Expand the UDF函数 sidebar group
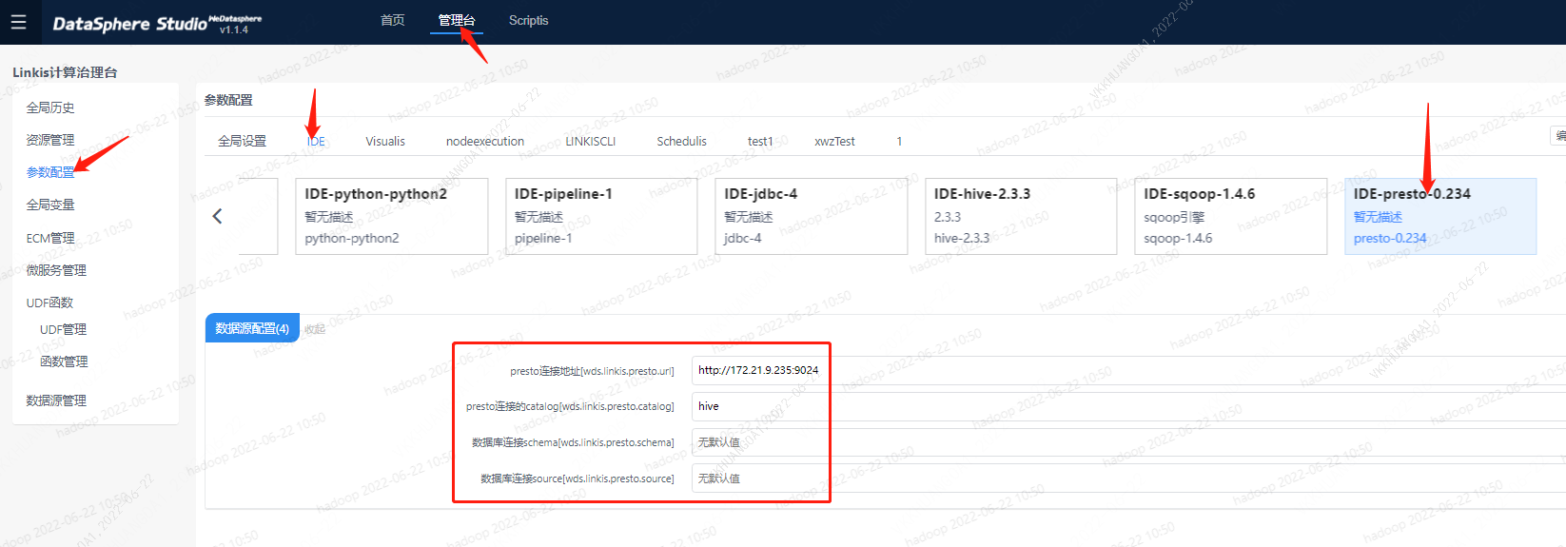Screen dimensions: 1566x547 (x=49, y=303)
